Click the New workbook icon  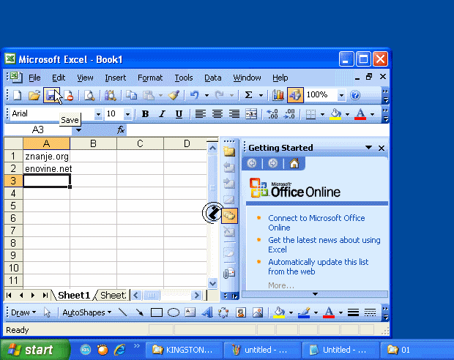(17, 95)
